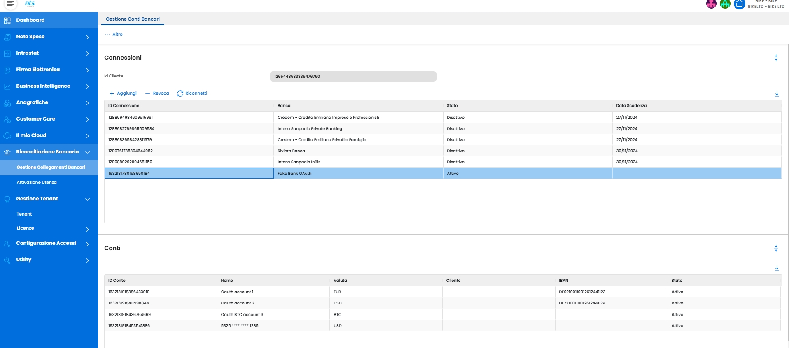Click the blue home icon in header
Screen dimensions: 789x348
pyautogui.click(x=740, y=4)
